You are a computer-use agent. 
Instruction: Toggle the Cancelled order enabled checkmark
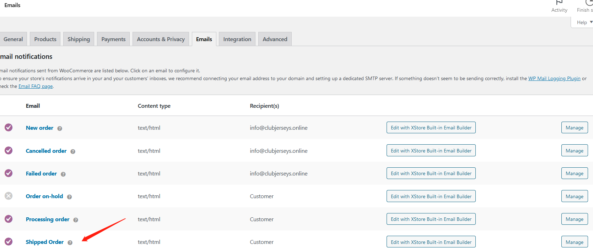(9, 150)
